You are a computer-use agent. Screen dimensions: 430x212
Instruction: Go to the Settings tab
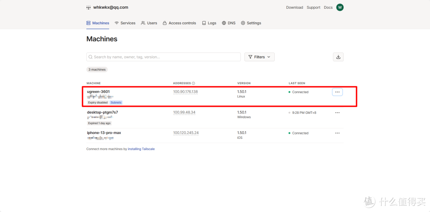pyautogui.click(x=251, y=23)
